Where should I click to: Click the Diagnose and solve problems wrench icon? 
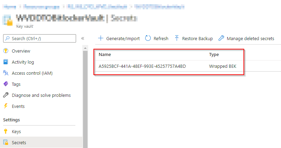[x=6, y=95]
